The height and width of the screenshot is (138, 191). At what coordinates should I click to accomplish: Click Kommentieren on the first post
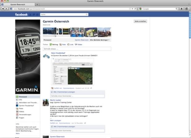point(69,88)
